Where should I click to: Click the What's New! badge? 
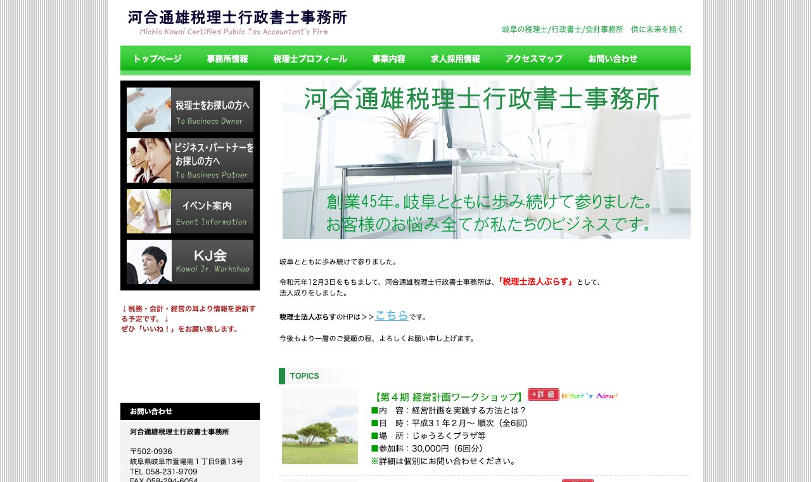589,396
